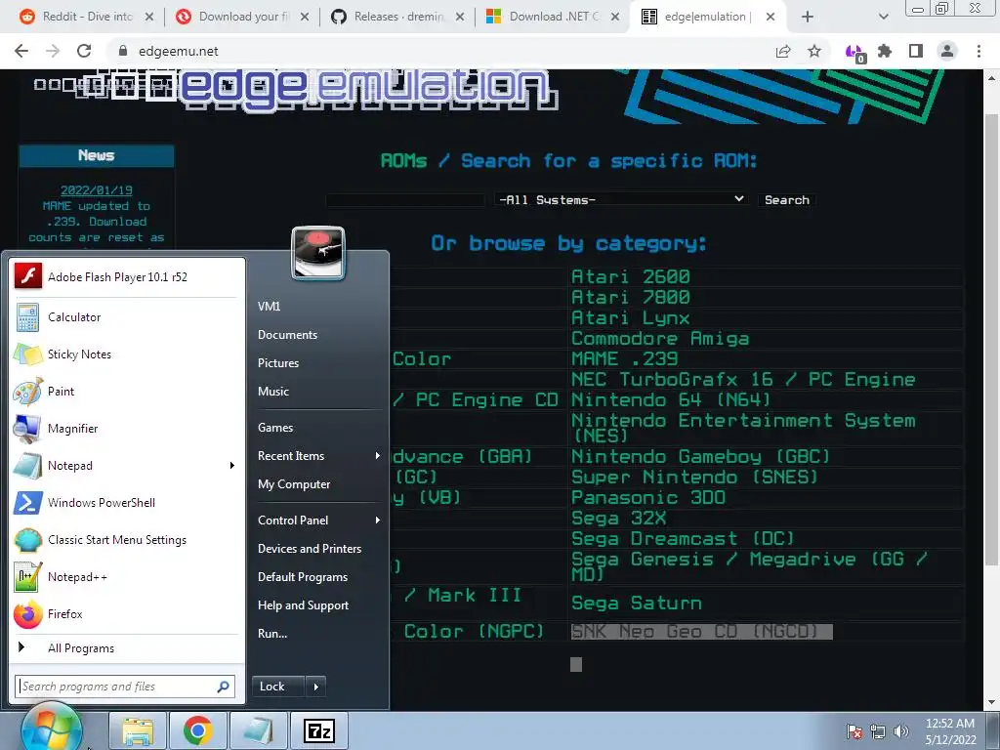
Task: Open the All Systems dropdown
Action: coord(620,199)
